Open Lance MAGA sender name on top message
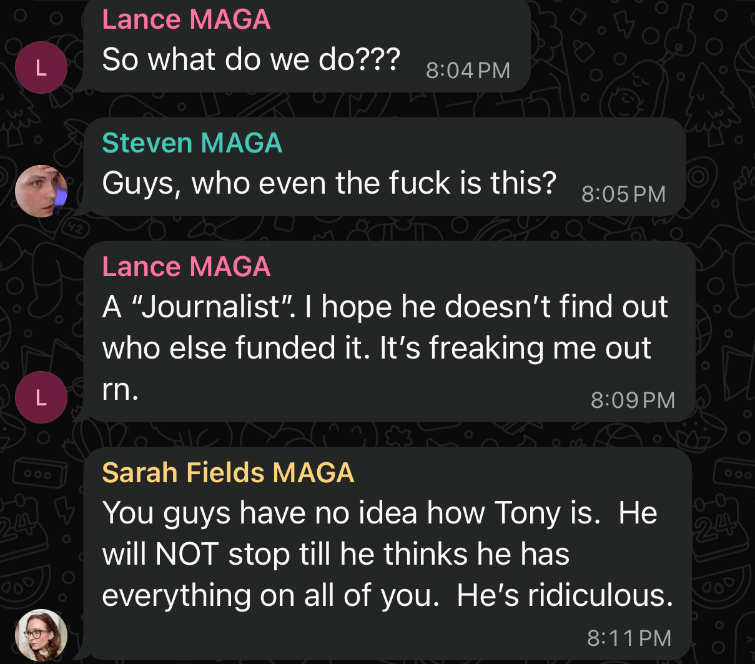The height and width of the screenshot is (664, 755). coord(186,19)
